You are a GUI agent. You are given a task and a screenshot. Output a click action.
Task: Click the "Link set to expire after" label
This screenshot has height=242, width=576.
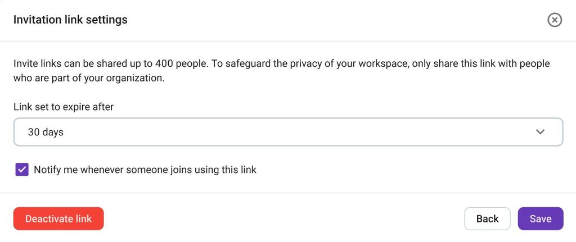click(x=64, y=107)
